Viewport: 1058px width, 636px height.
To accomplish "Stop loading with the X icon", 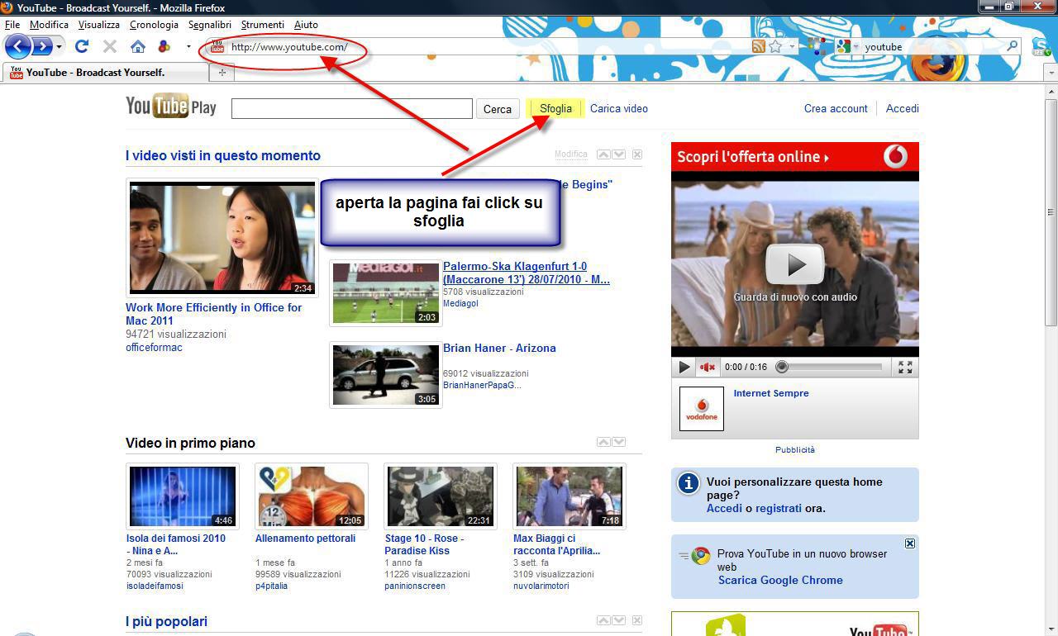I will 109,46.
